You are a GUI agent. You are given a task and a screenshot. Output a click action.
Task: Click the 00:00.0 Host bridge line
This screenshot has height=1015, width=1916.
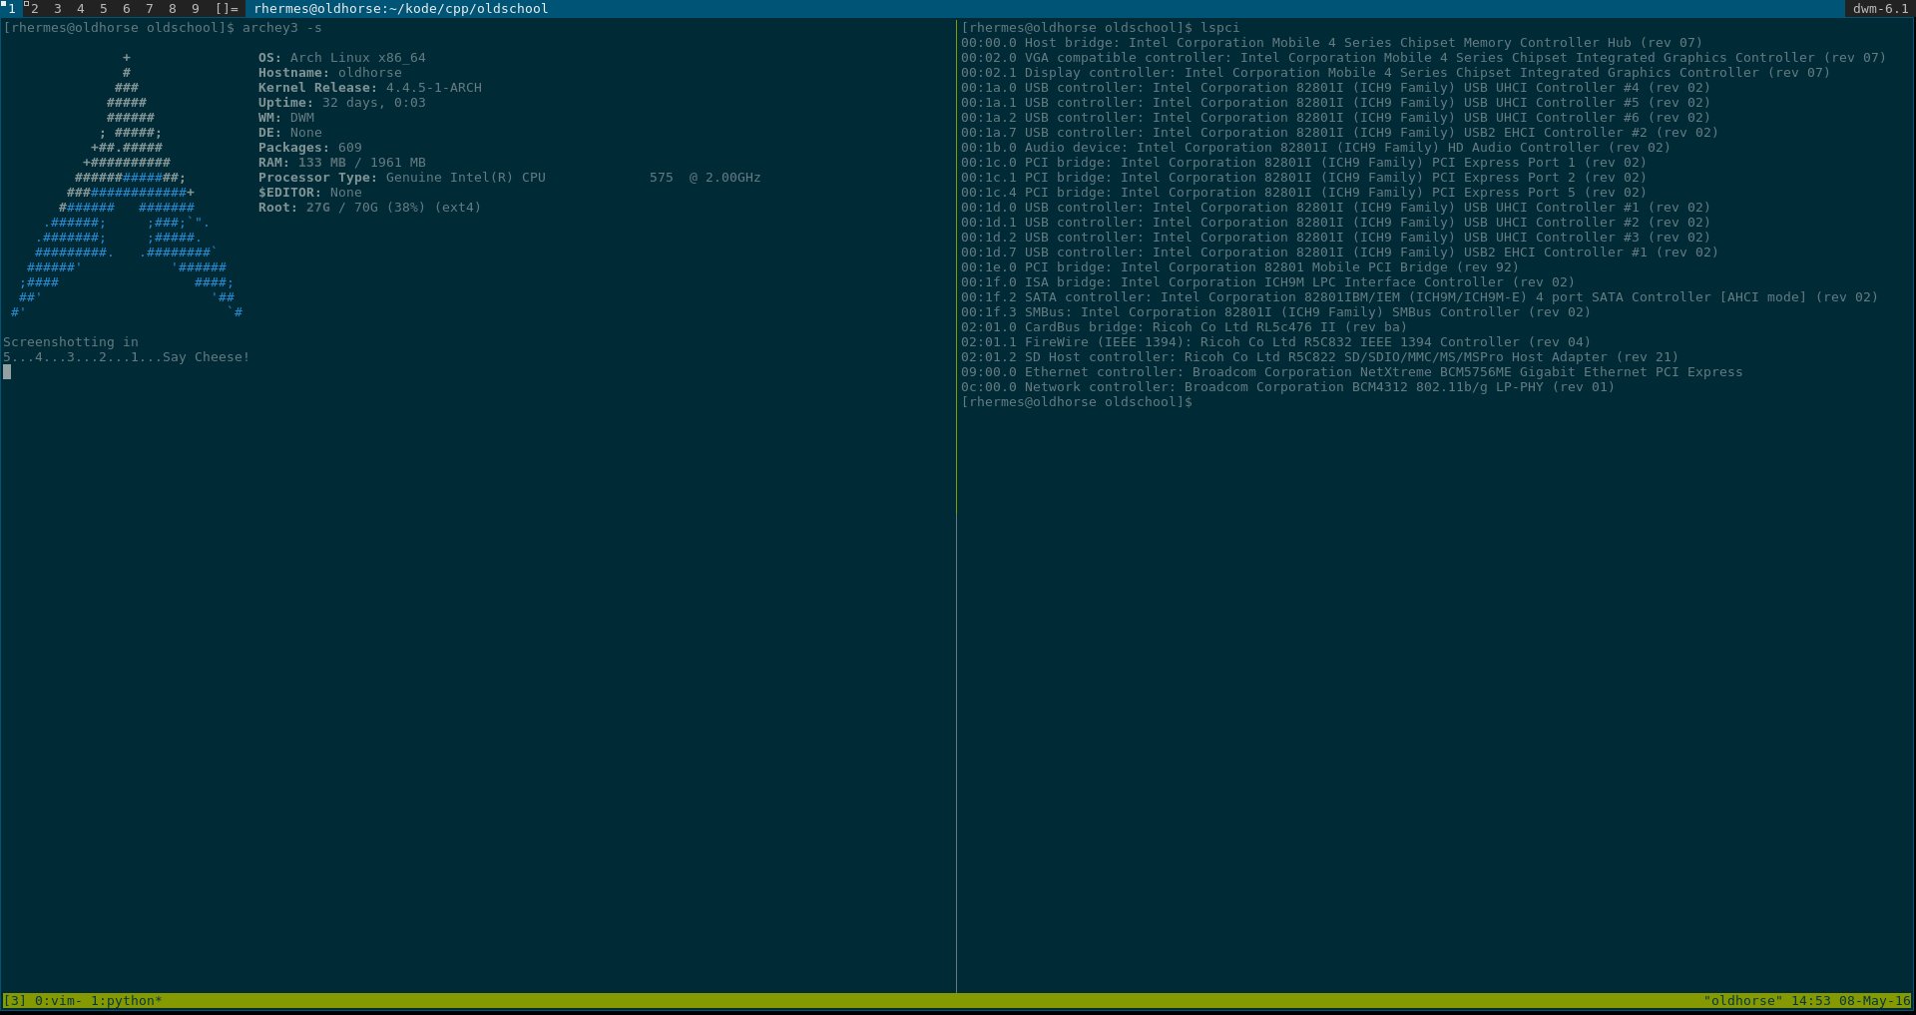point(1331,43)
